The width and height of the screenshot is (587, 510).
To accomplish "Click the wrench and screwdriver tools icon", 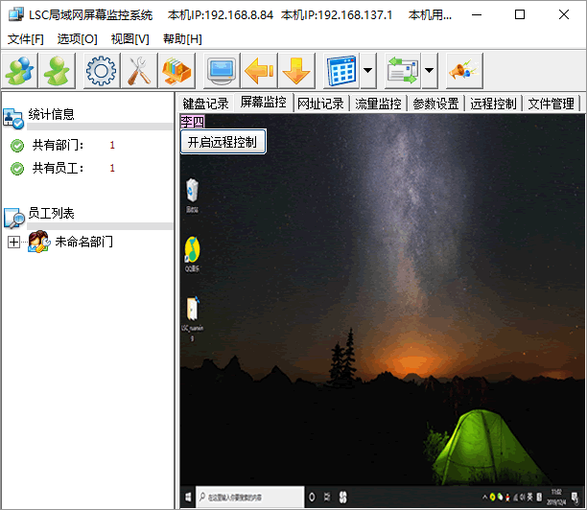I will tap(139, 70).
